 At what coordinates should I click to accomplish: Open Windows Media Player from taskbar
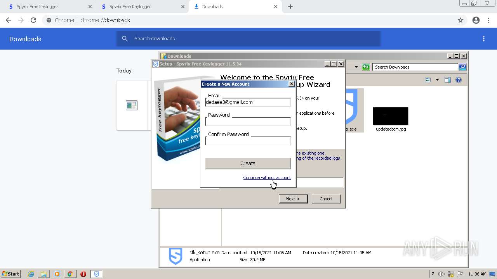pos(57,274)
